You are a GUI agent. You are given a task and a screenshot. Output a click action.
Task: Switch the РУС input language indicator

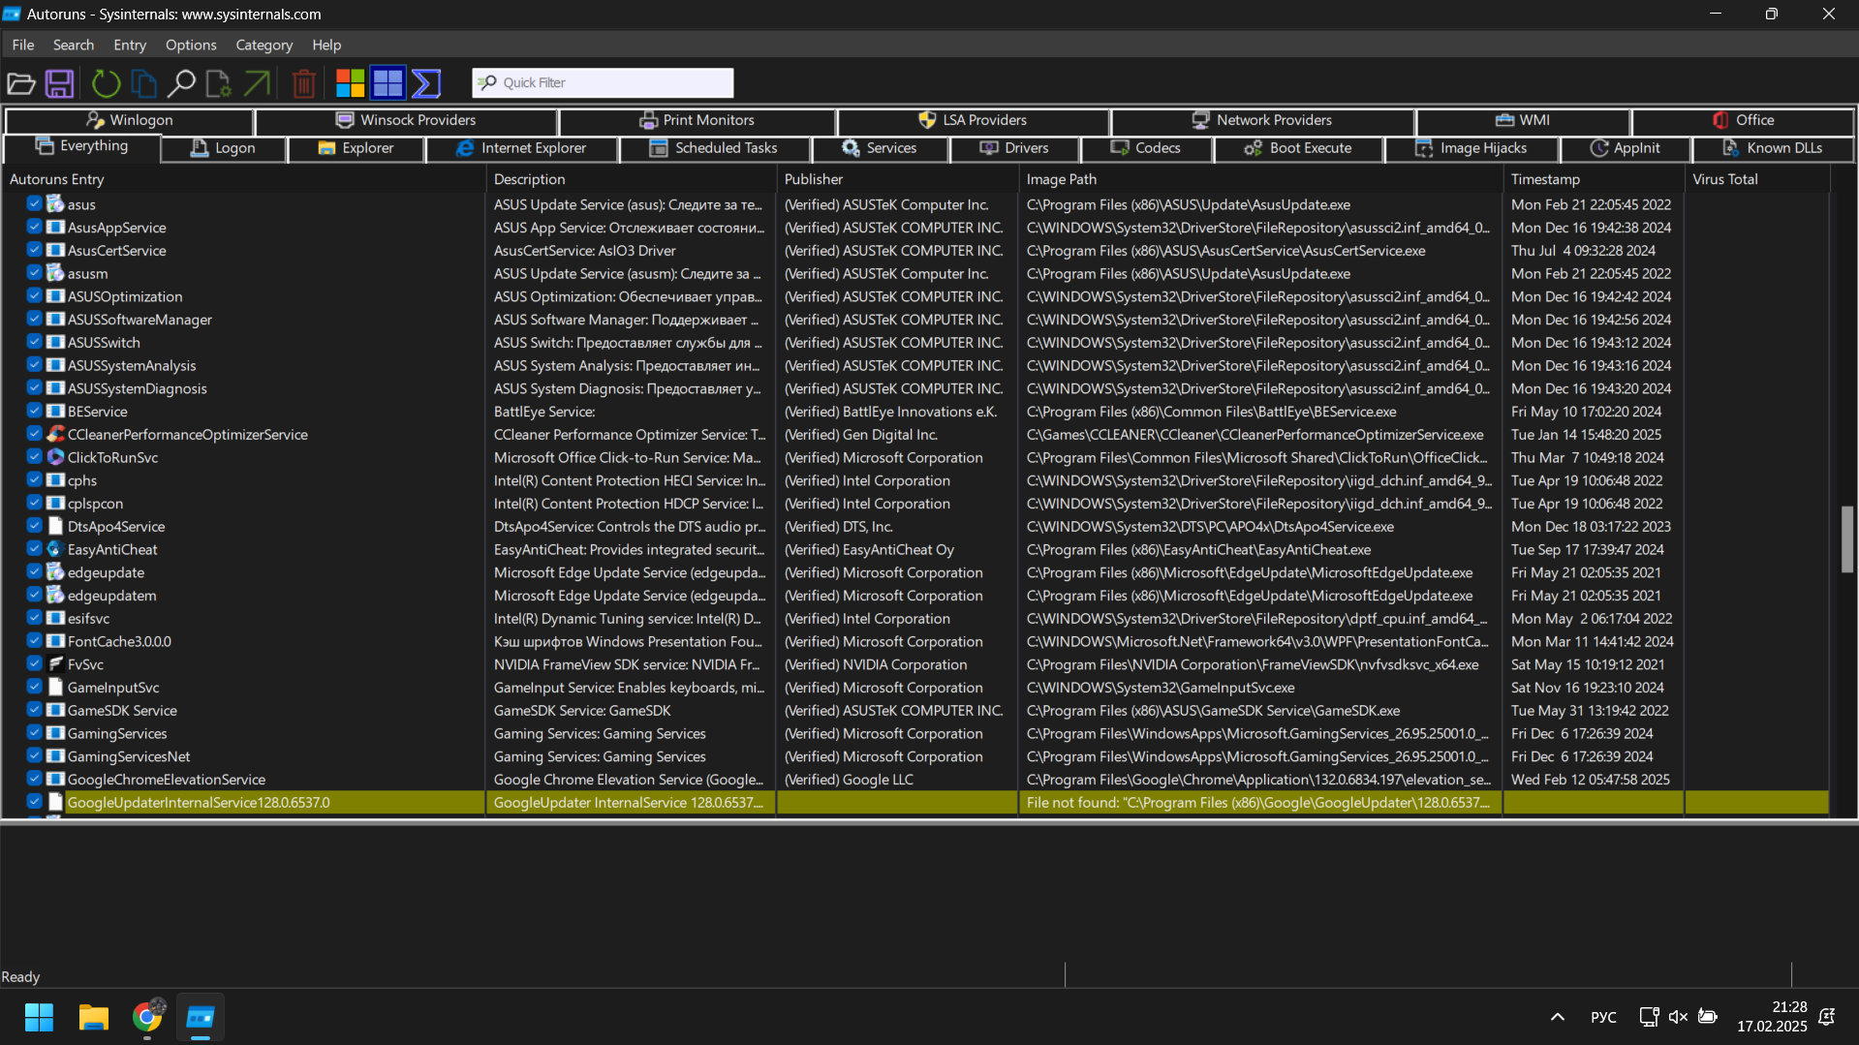[x=1603, y=1017]
